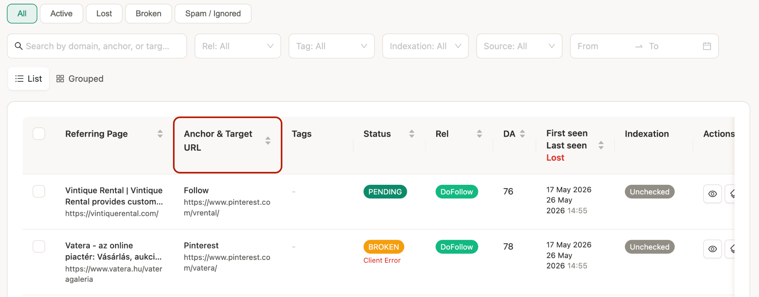View Vintique Rental row with eye icon
Screen dimensions: 759x297
712,194
